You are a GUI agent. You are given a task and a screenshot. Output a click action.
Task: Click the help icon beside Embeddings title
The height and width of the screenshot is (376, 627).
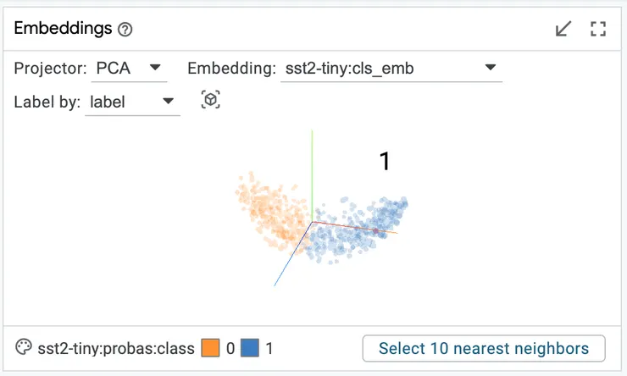125,30
